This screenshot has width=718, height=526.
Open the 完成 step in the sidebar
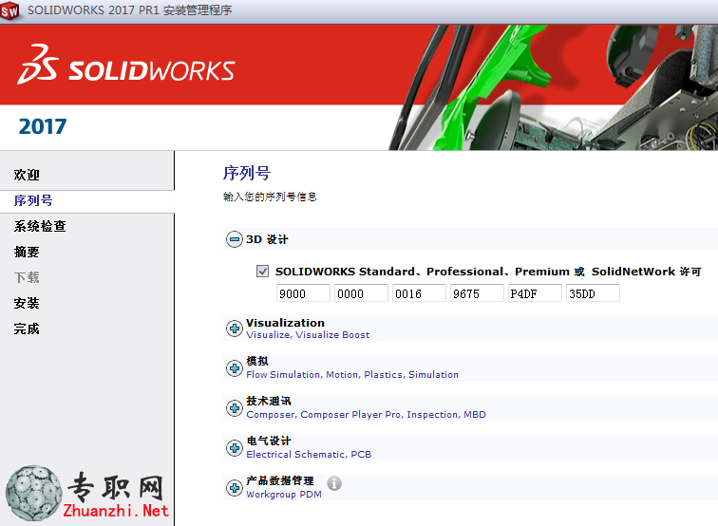(27, 329)
